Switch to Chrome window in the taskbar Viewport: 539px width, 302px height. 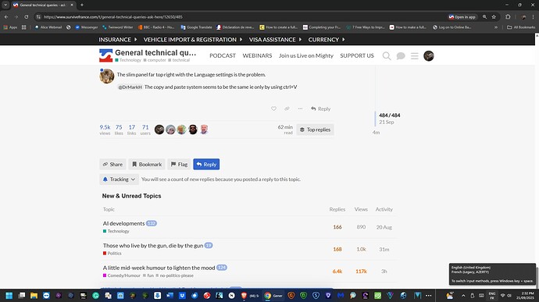click(x=273, y=296)
